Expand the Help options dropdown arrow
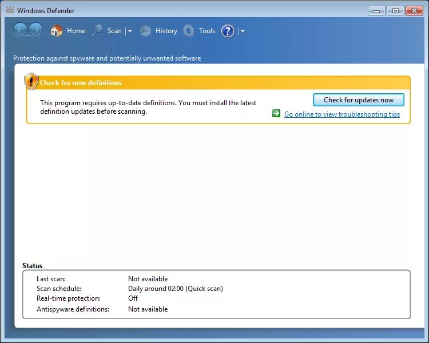Screen dimensions: 429x343 (x=243, y=31)
